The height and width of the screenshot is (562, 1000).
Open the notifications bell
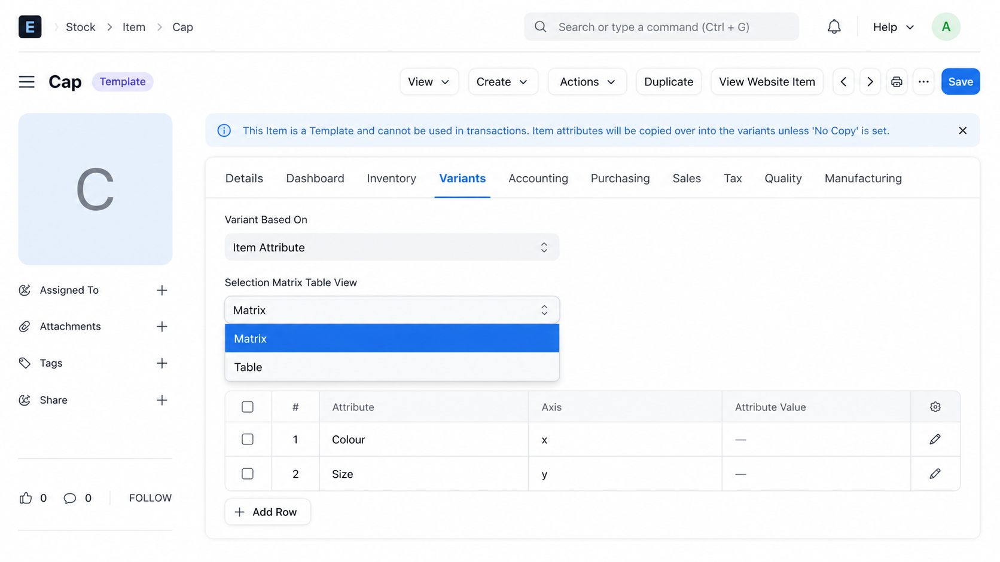[834, 27]
